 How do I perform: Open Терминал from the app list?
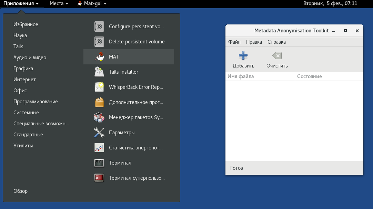99,163
